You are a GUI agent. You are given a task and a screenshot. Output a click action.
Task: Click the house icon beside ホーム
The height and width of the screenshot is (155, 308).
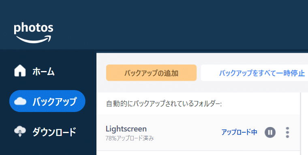coord(20,71)
